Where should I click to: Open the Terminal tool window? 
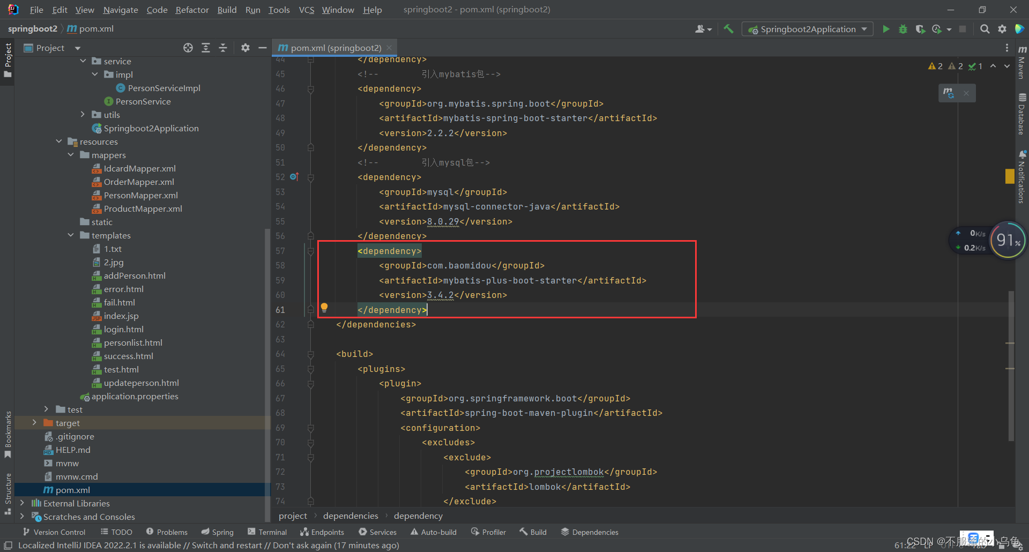[267, 532]
